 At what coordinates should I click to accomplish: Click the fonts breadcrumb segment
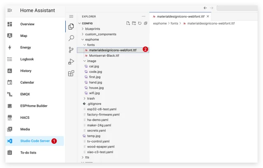click(x=175, y=23)
